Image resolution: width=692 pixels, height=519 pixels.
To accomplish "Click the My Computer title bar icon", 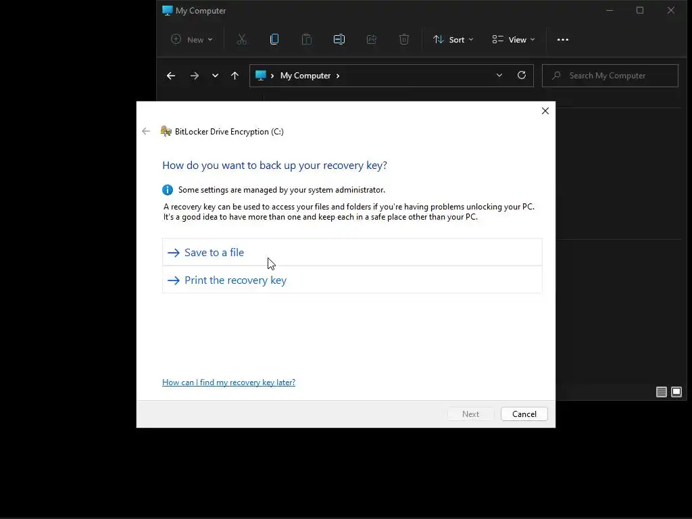I will click(x=168, y=11).
